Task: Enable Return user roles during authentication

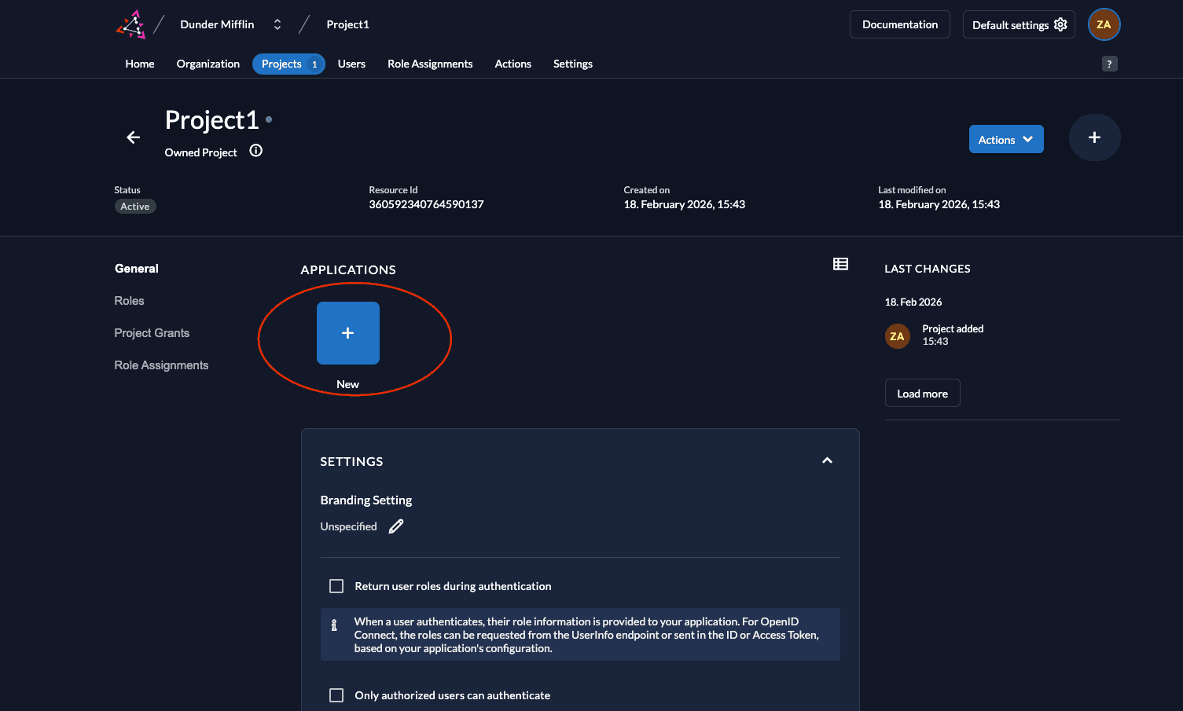Action: tap(336, 586)
